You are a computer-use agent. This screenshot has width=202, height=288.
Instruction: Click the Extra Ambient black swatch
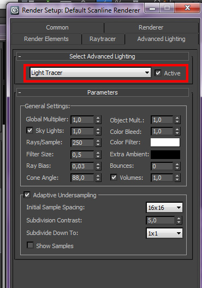click(x=165, y=155)
